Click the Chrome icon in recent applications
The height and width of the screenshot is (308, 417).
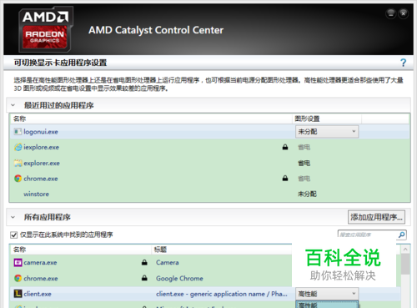(x=18, y=179)
